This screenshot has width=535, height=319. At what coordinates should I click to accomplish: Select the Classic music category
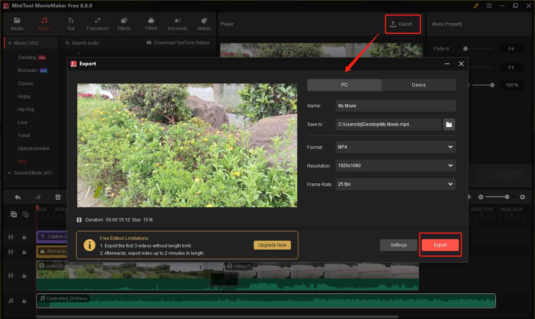click(26, 84)
